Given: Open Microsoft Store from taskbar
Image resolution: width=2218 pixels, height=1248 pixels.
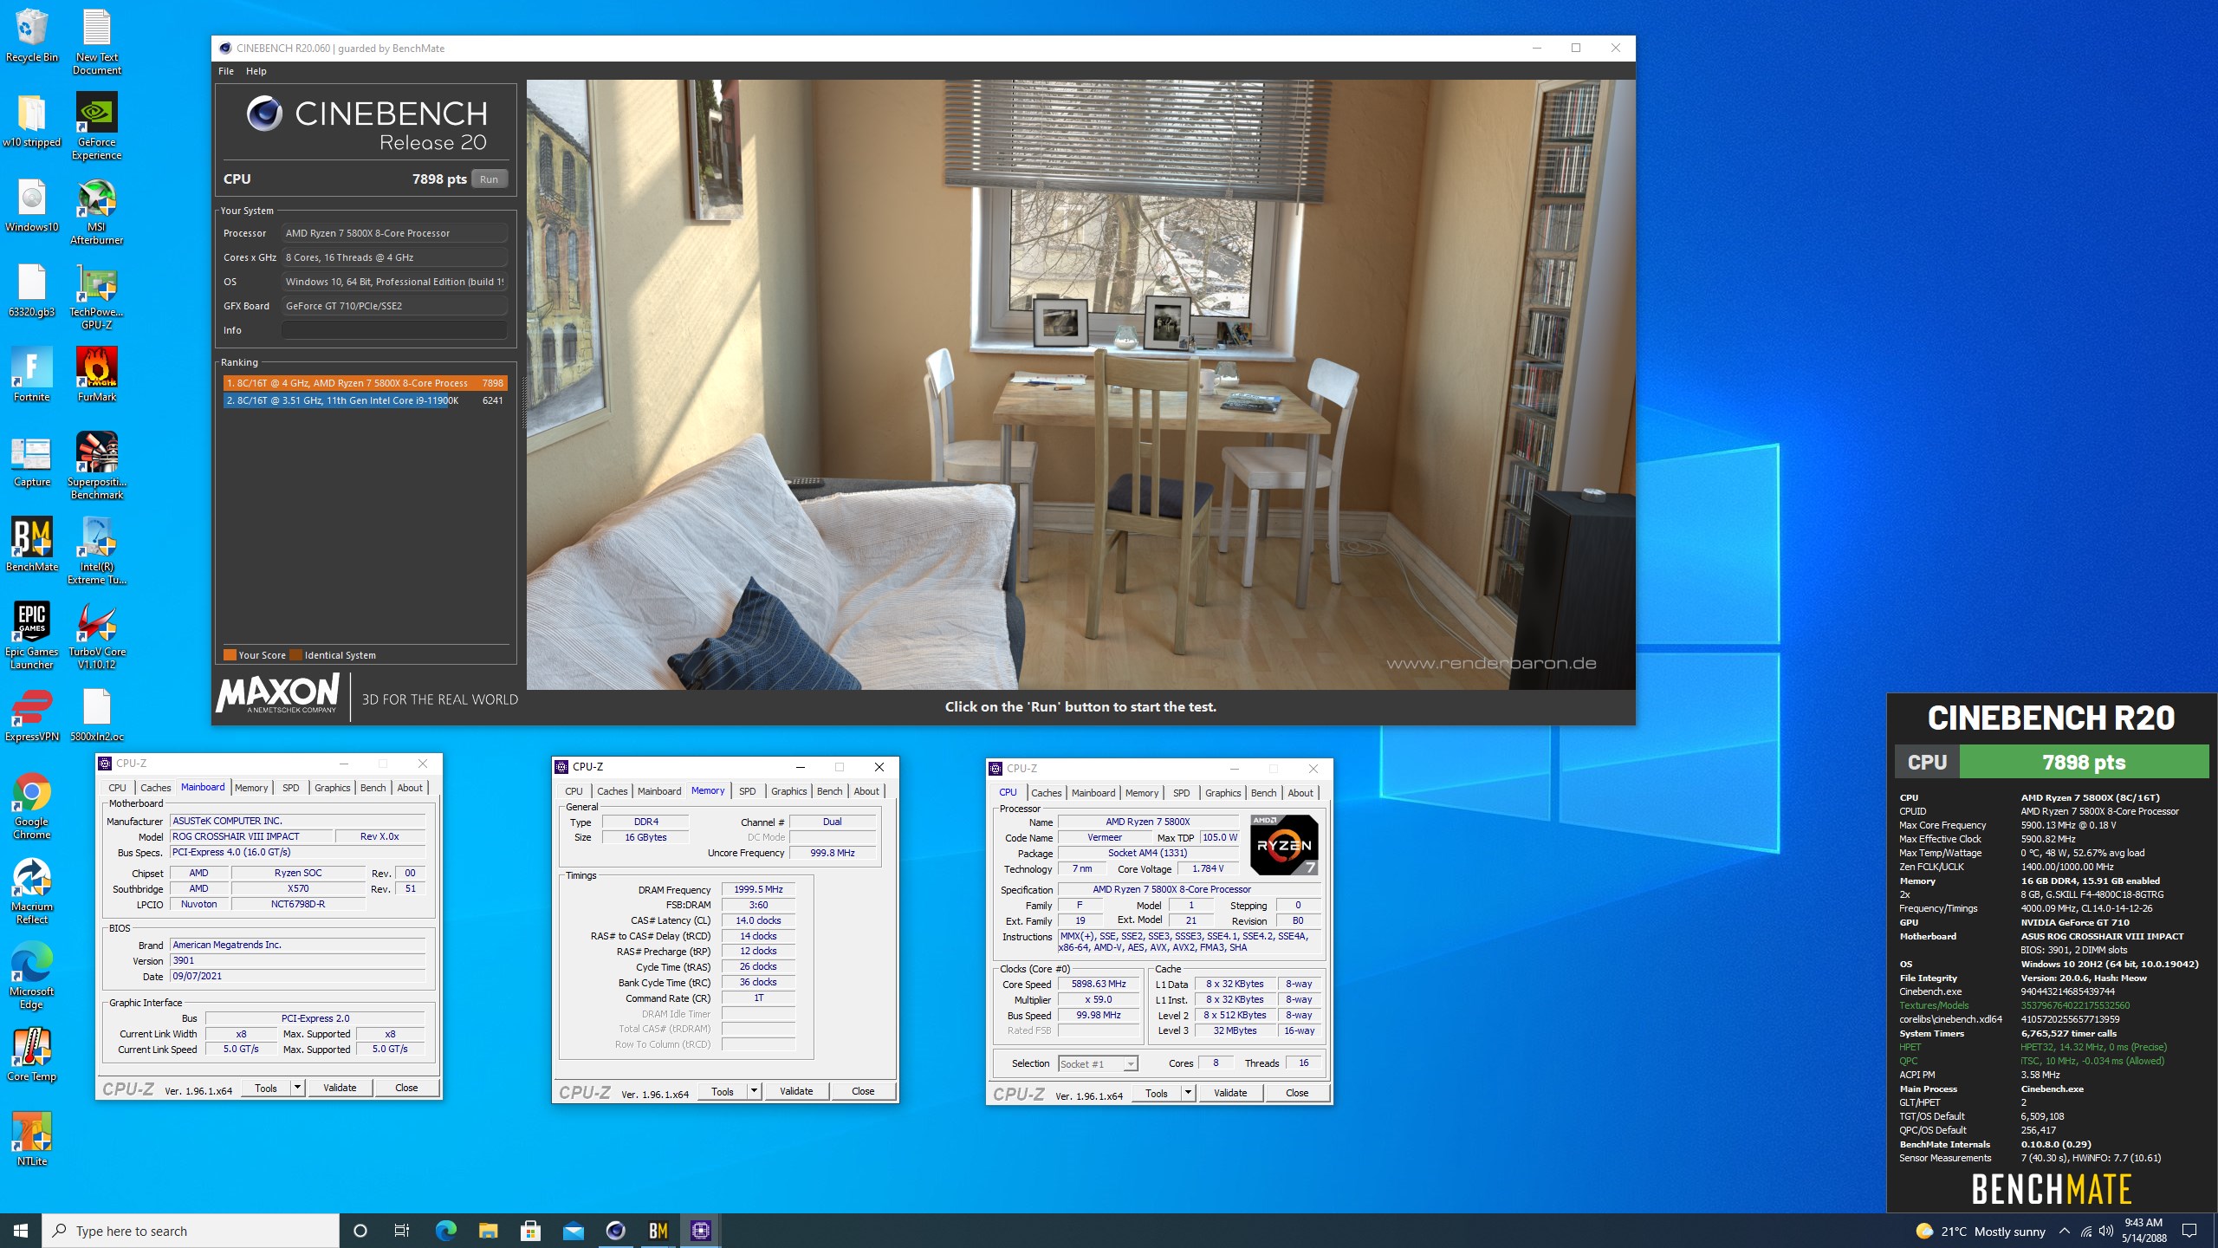Looking at the screenshot, I should [x=531, y=1231].
